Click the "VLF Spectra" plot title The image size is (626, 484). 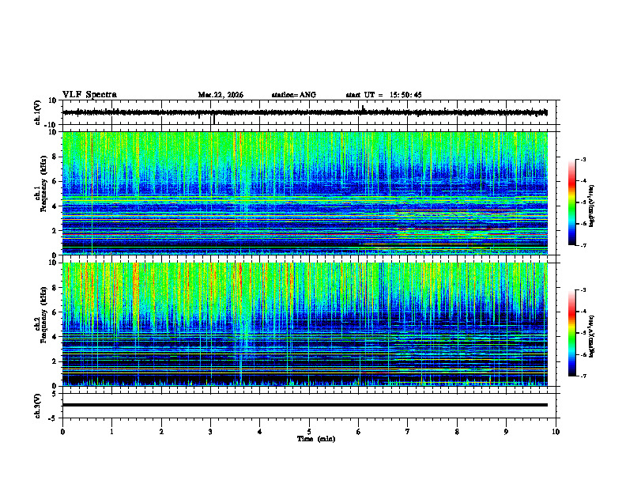point(89,95)
